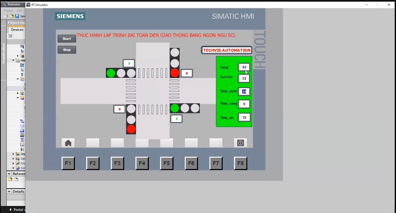Click the Visualization vertical side tab

[x=4, y=53]
